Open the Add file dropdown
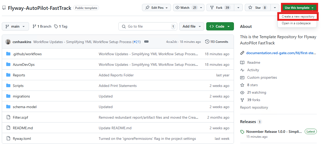Viewport: 321px width, 146px height. click(191, 27)
